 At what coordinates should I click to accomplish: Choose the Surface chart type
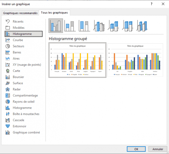coord(24,83)
